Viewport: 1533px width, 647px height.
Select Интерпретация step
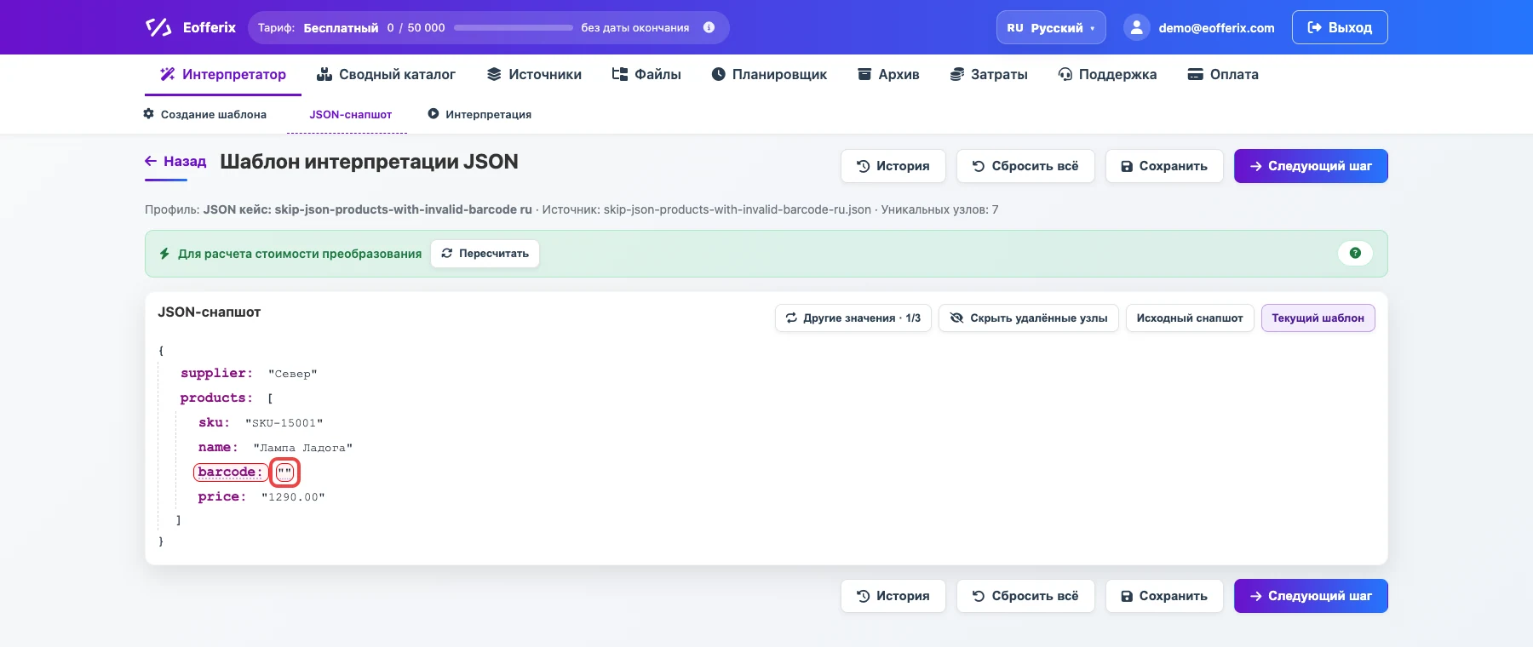[x=479, y=114]
